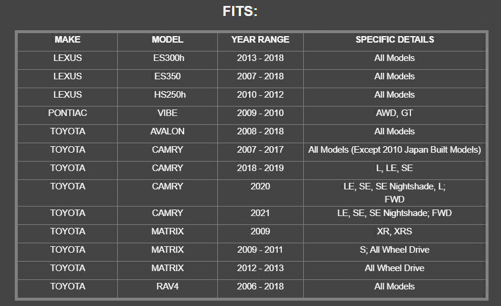Viewport: 501px width, 306px height.
Task: Select the VIBE model cell
Action: coord(168,113)
